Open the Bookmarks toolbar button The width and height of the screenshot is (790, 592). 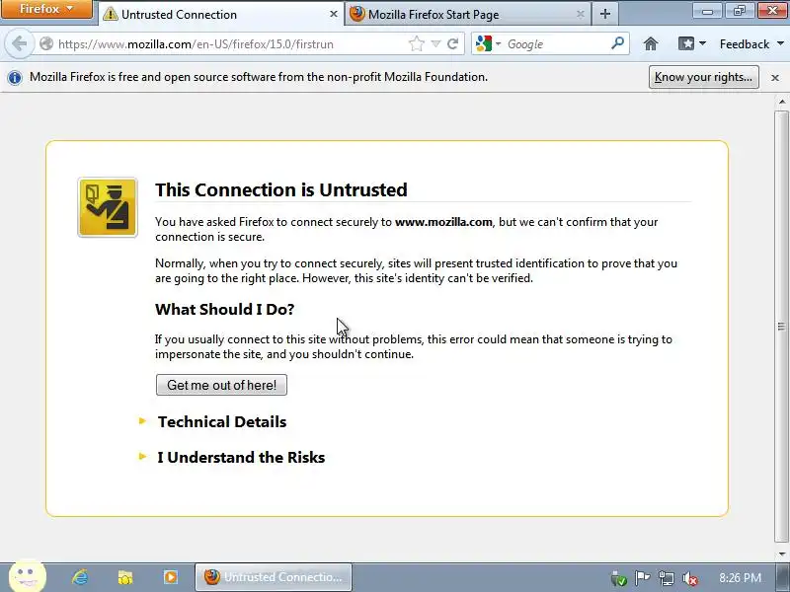(691, 43)
